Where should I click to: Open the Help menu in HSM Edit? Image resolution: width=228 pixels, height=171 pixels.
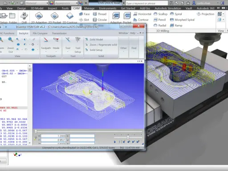(133, 33)
